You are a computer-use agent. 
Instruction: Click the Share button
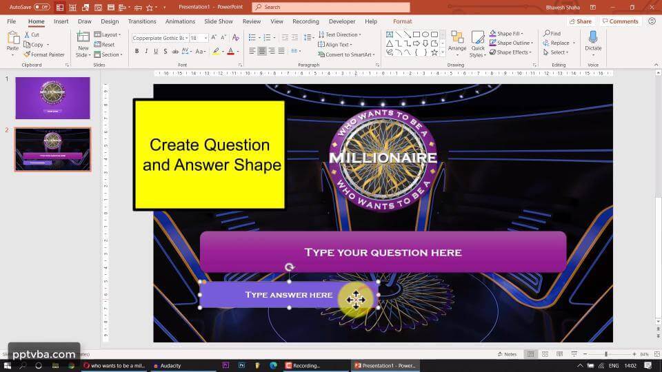[581, 21]
